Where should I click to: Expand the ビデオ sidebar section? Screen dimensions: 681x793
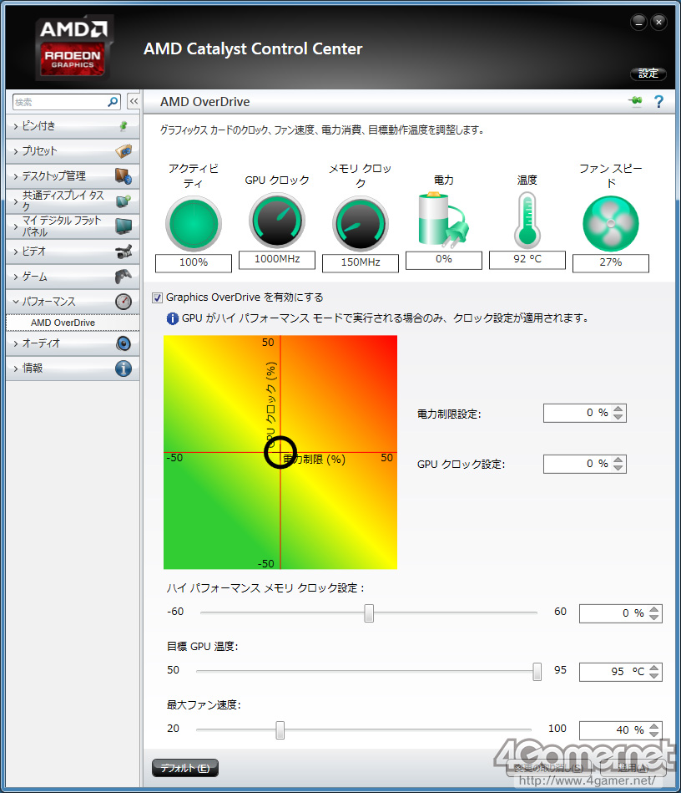[73, 252]
